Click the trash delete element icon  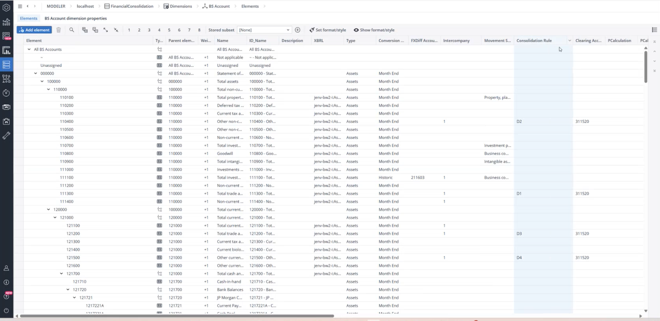tap(58, 30)
